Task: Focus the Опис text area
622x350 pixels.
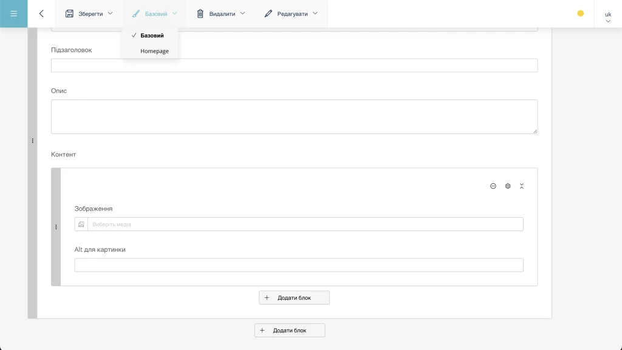Action: click(x=295, y=117)
